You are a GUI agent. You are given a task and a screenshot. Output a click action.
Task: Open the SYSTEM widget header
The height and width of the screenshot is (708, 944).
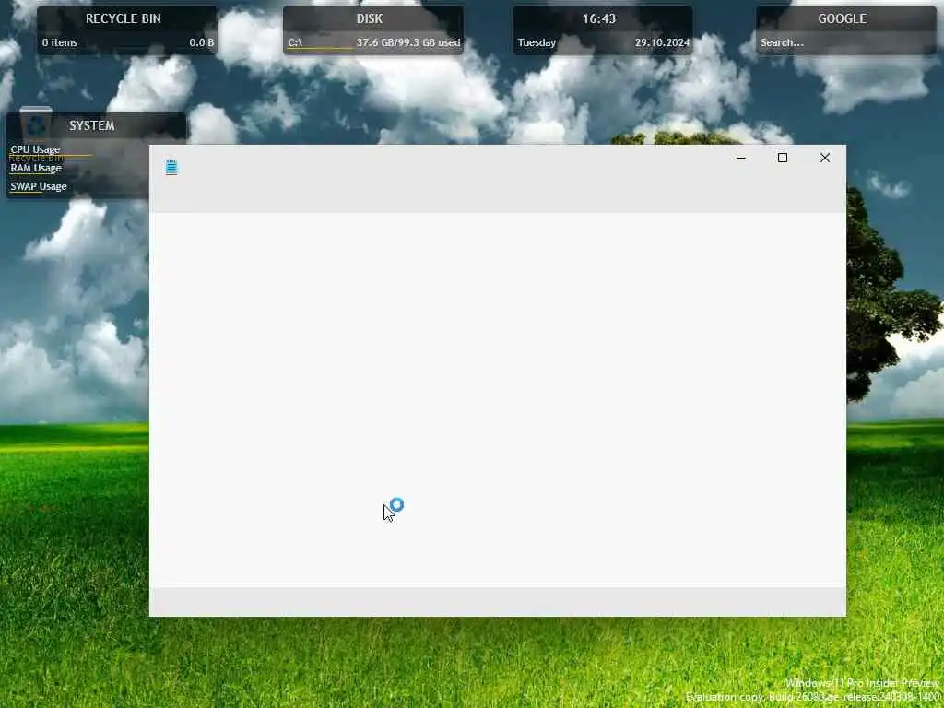[x=91, y=125]
